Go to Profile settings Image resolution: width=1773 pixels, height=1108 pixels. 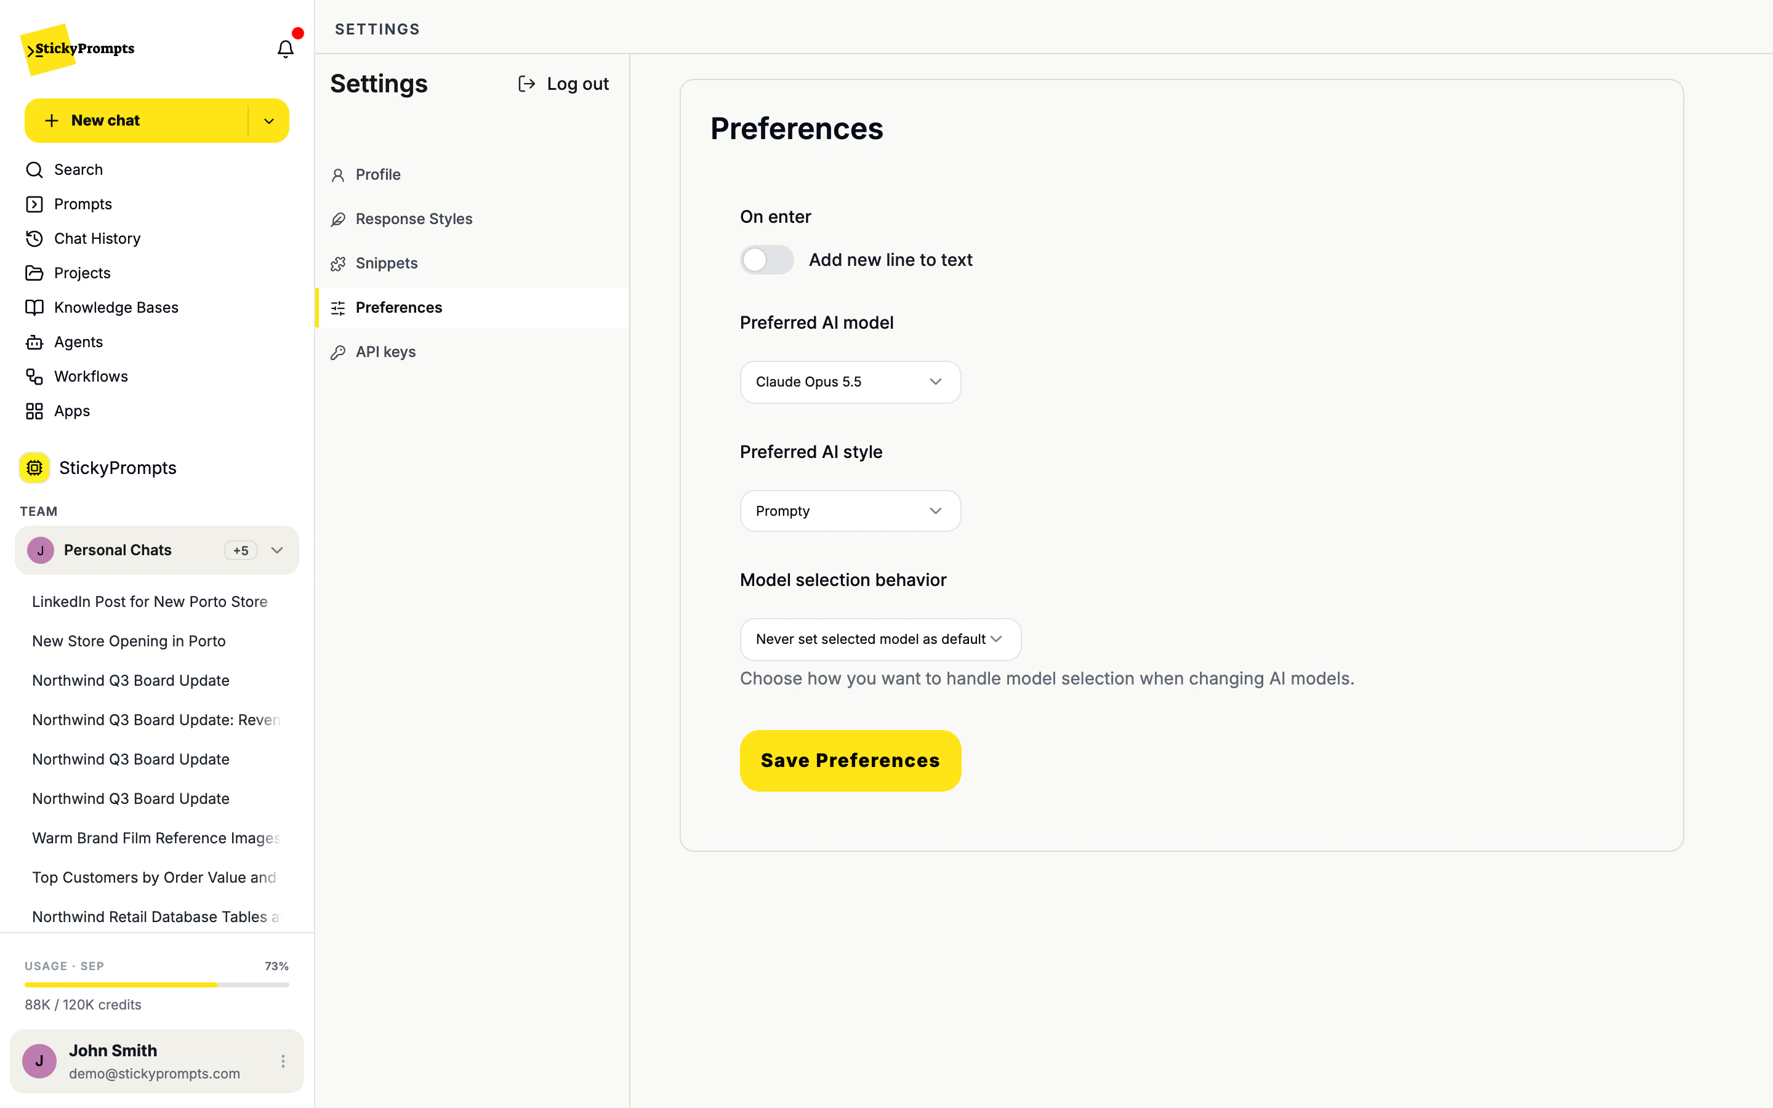click(473, 175)
